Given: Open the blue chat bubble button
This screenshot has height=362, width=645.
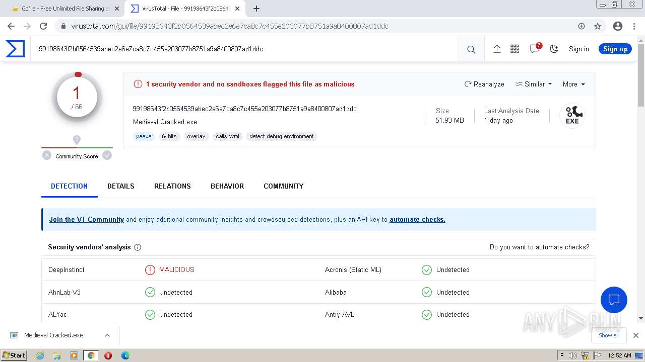Looking at the screenshot, I should pos(614,300).
